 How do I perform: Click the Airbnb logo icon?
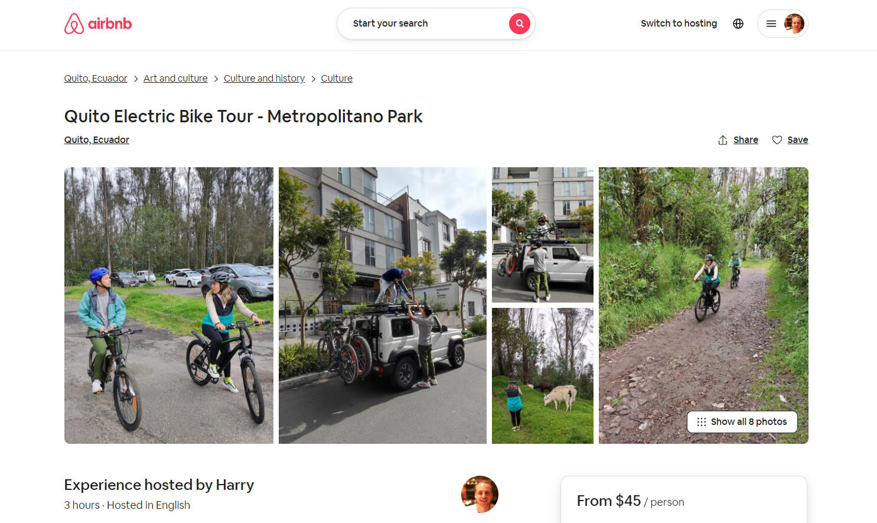(x=74, y=24)
